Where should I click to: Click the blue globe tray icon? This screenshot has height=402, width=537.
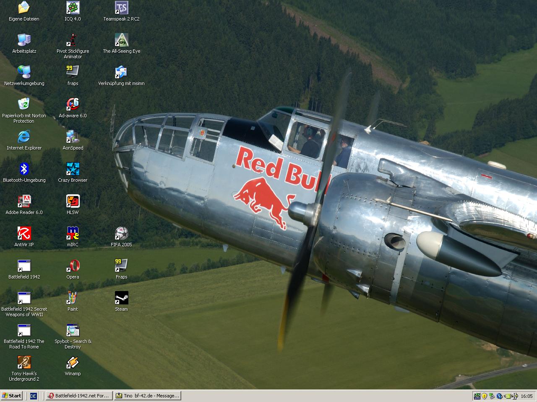(x=499, y=396)
